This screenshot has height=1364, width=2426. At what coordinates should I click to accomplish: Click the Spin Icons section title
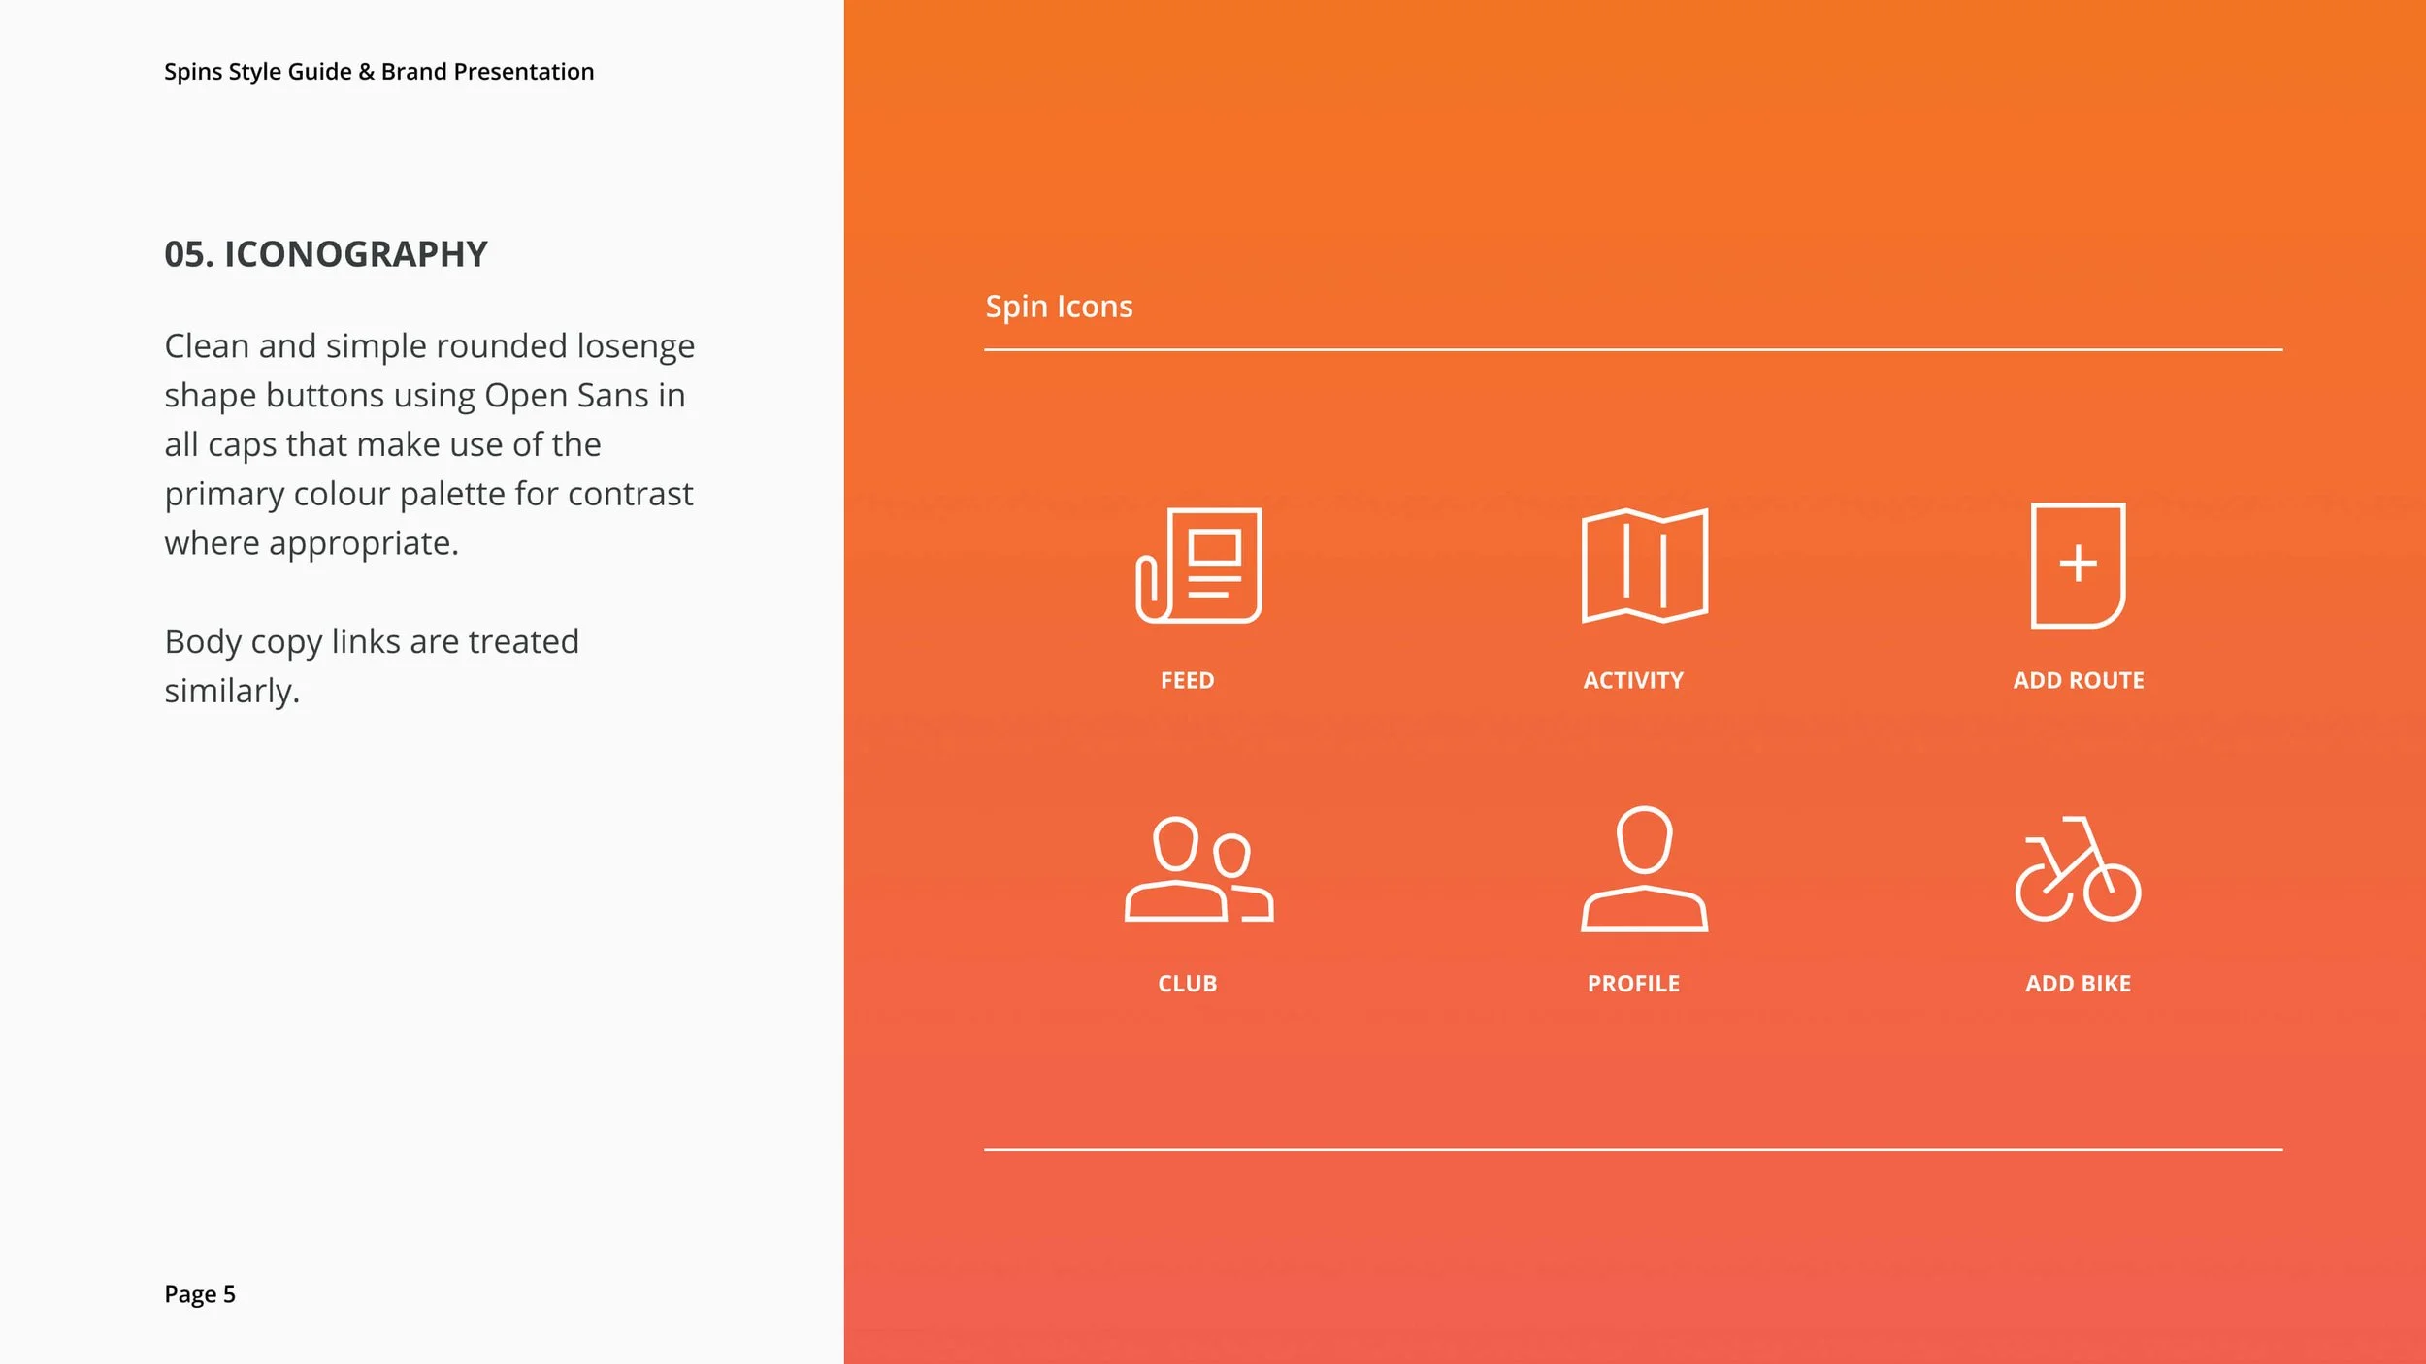[1059, 307]
